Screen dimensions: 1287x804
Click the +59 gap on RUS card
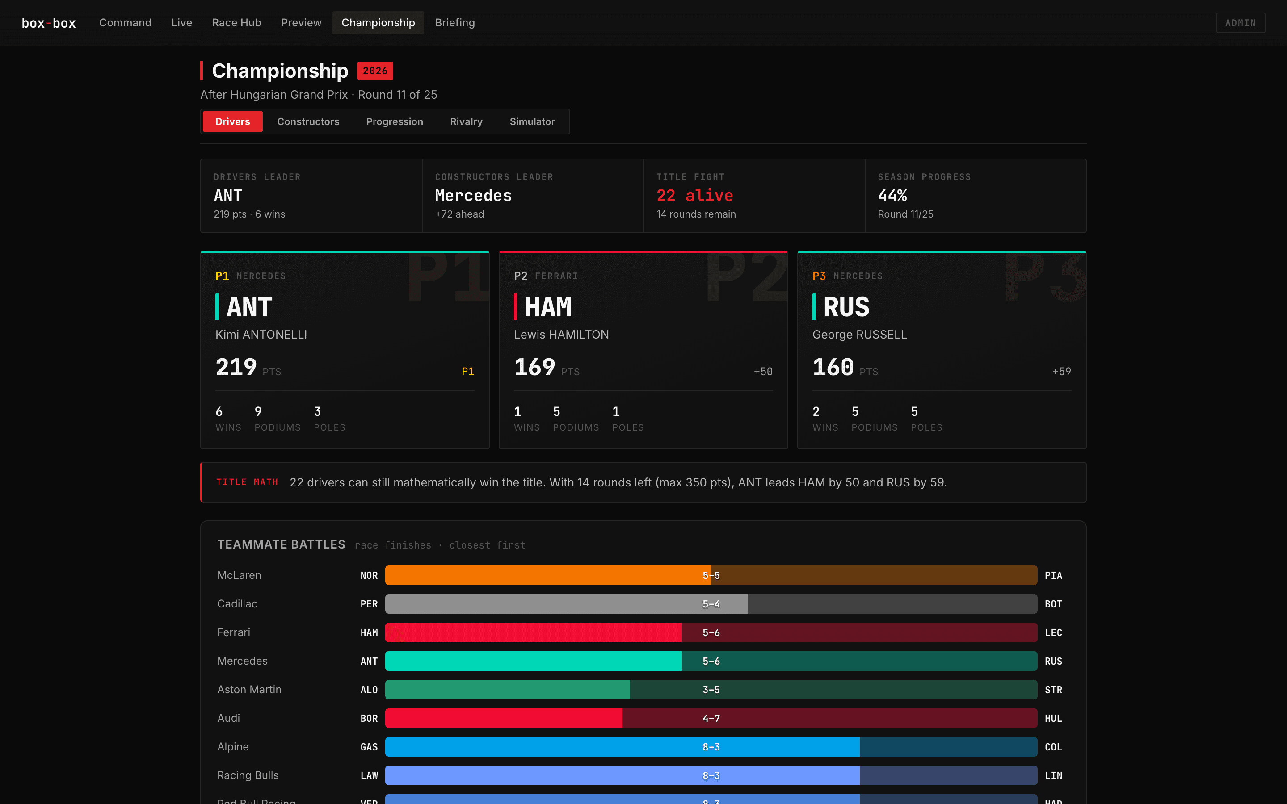pos(1061,372)
